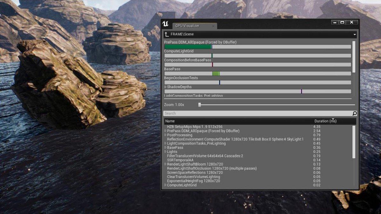
Task: Click the ComputeLightGrid timeline label
Action: [x=179, y=51]
